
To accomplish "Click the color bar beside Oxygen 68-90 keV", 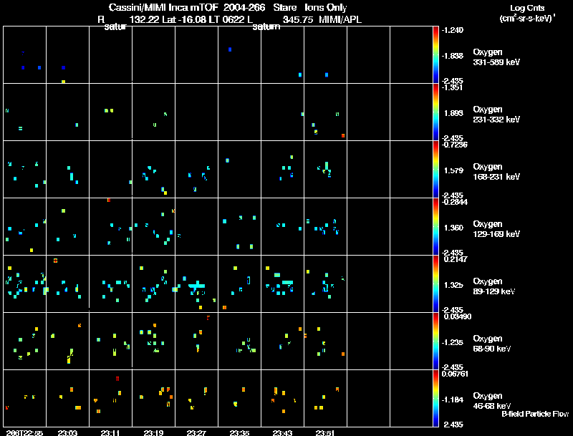I will coord(435,341).
